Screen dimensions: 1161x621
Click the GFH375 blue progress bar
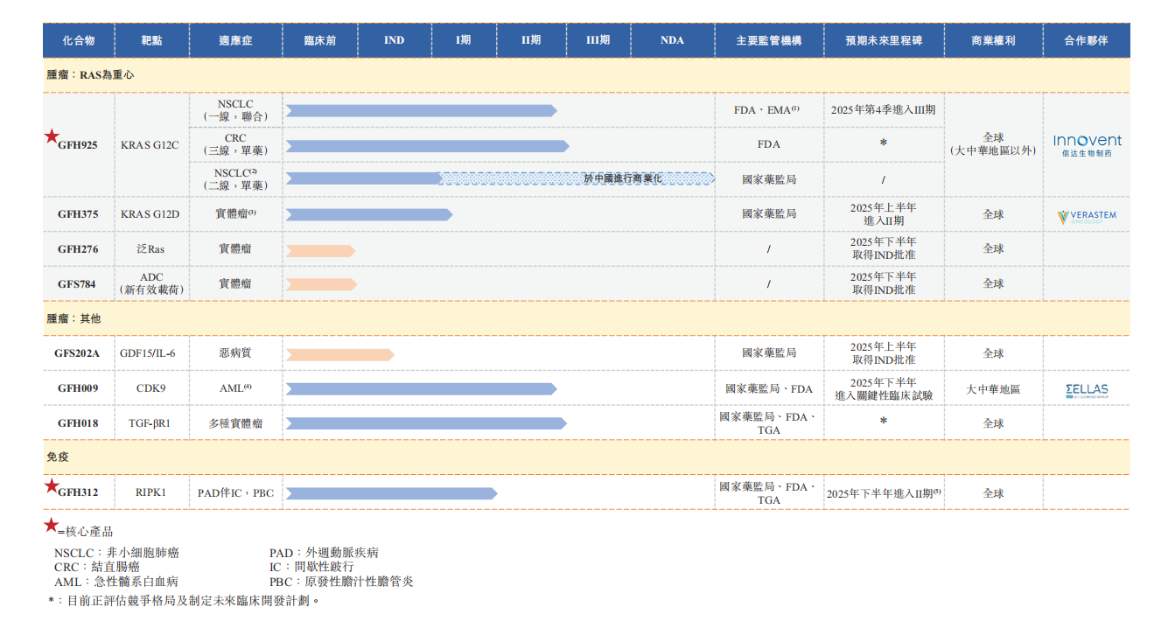tap(368, 214)
